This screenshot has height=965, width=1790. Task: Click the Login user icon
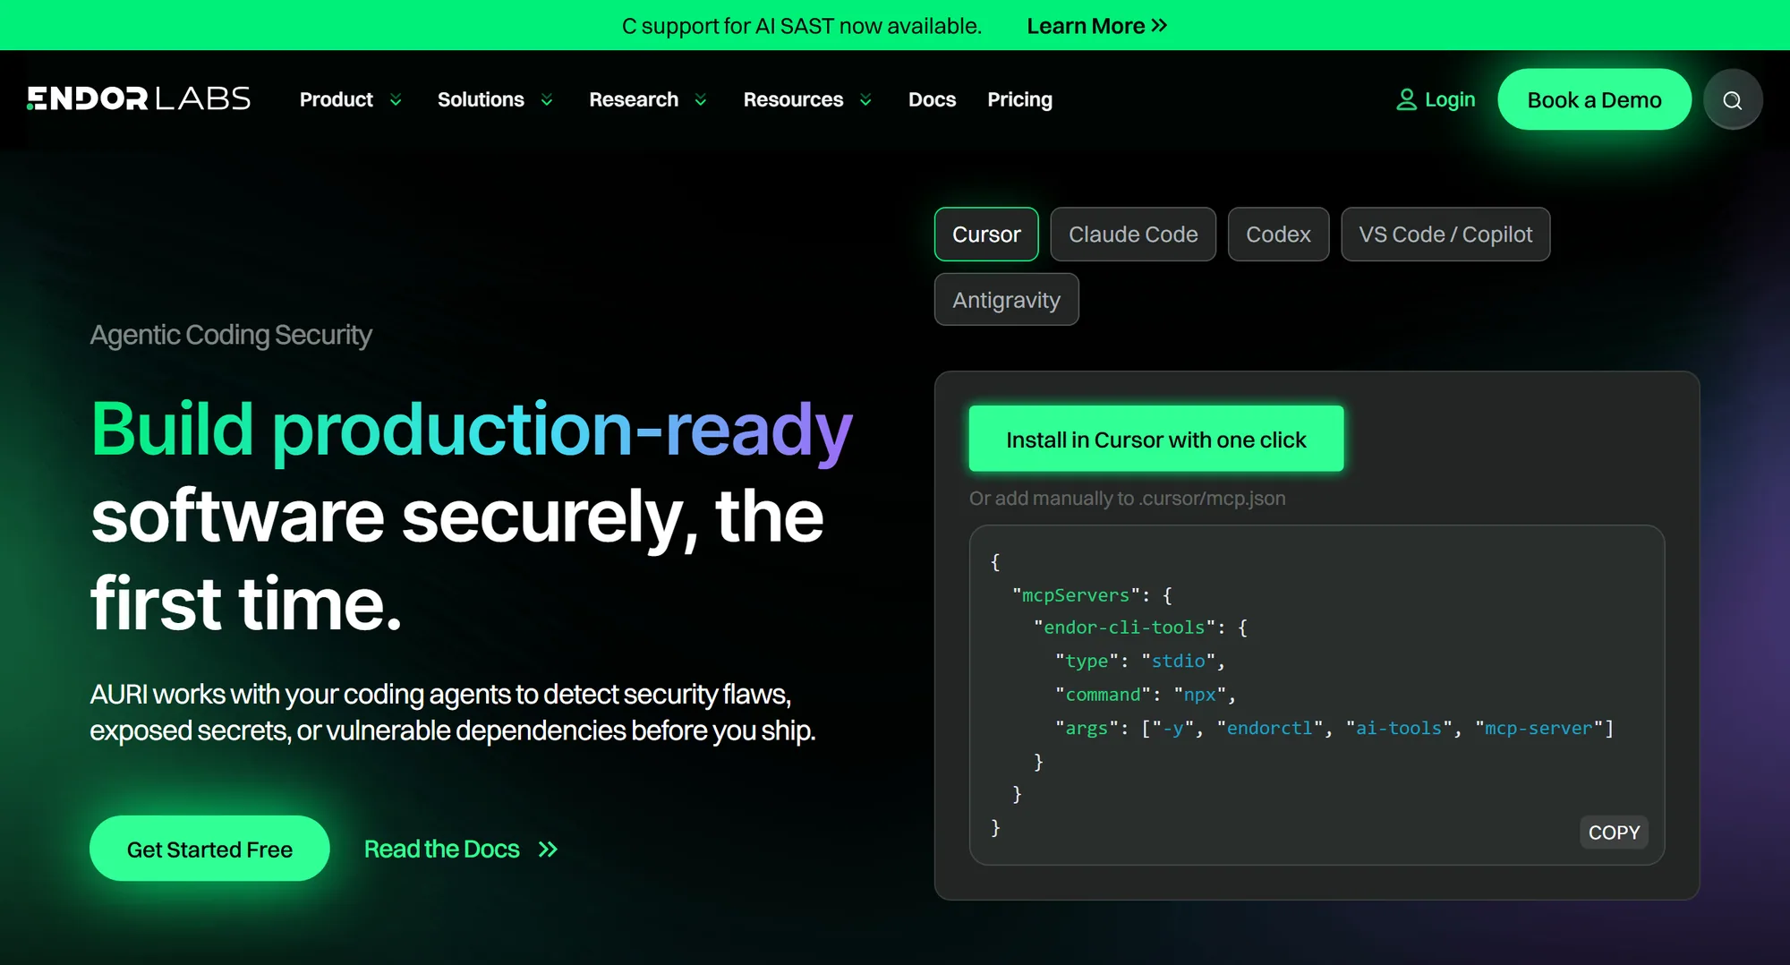tap(1406, 99)
